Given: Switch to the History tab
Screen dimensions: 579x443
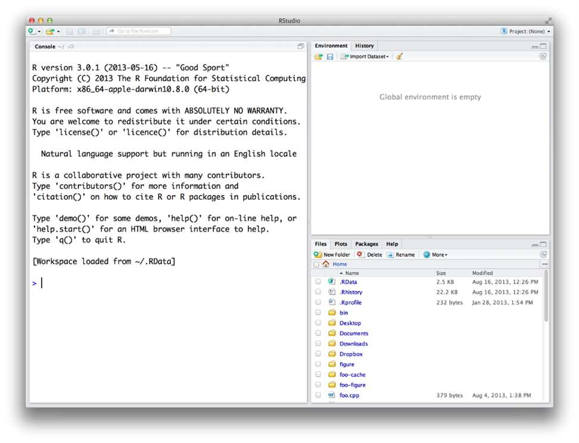Looking at the screenshot, I should coord(364,46).
